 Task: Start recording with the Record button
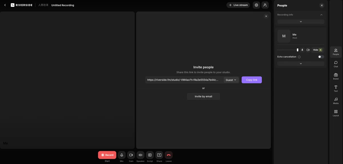point(107,155)
